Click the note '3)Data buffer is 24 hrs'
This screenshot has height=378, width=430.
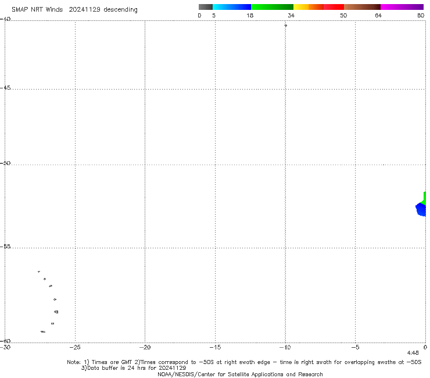134,368
